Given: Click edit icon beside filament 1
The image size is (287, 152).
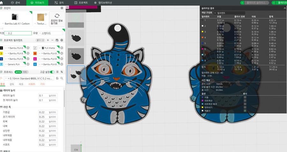Looking at the screenshot, I should [28, 48].
